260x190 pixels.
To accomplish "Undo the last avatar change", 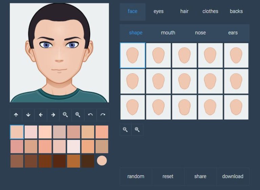I will tap(90, 115).
